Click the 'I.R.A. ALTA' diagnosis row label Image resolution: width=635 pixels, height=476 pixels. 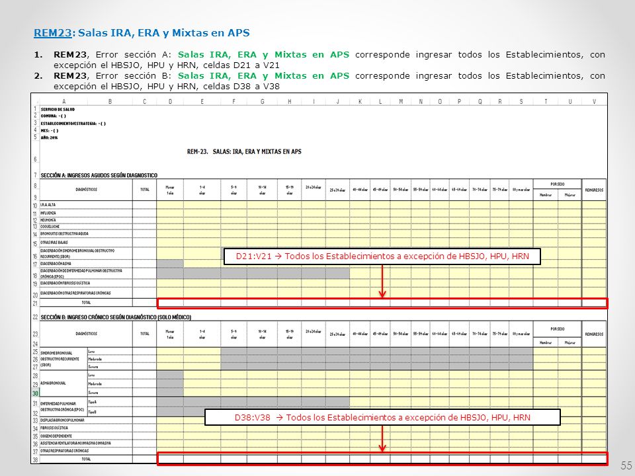tap(48, 205)
